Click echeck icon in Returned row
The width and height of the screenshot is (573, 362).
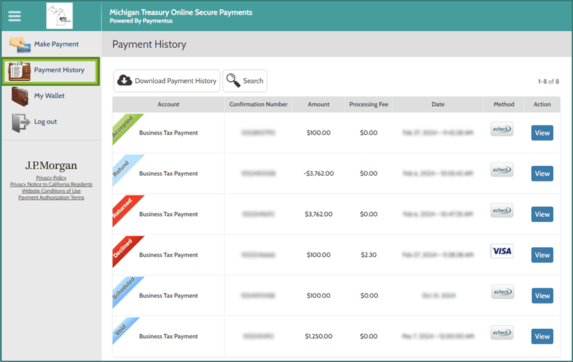tap(502, 210)
